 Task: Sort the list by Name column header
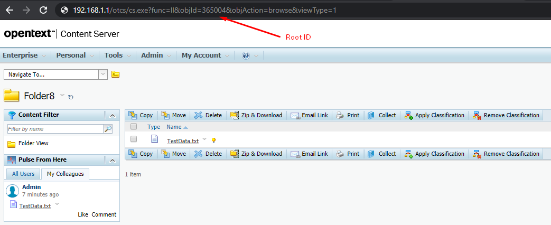pyautogui.click(x=174, y=127)
